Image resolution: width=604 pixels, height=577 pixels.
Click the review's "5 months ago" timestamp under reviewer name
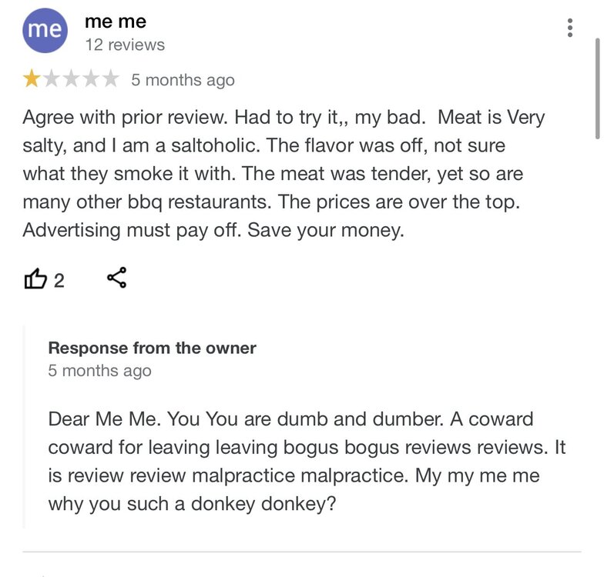coord(183,80)
